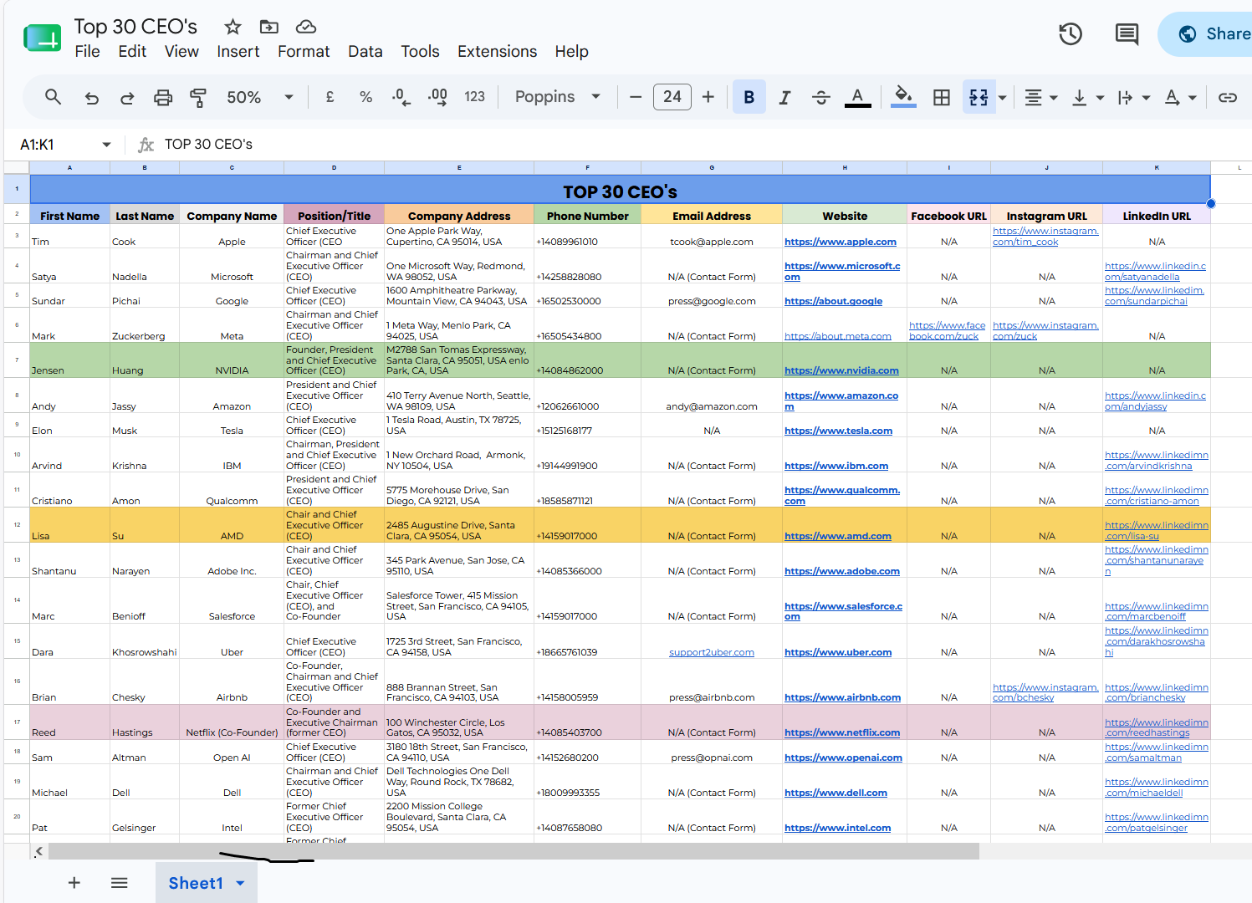Open Sheet1 tab options arrow

tap(241, 883)
